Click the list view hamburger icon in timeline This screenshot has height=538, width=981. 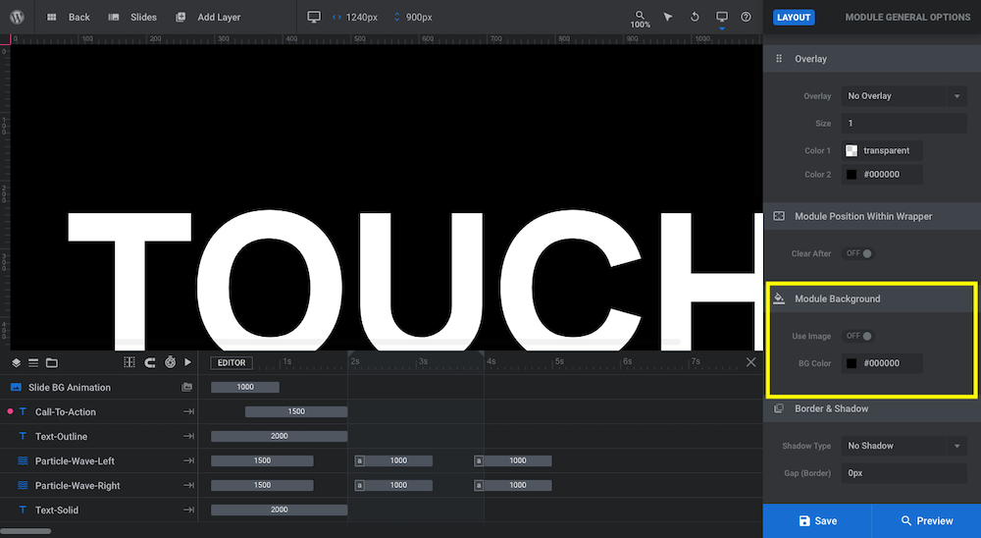[33, 362]
